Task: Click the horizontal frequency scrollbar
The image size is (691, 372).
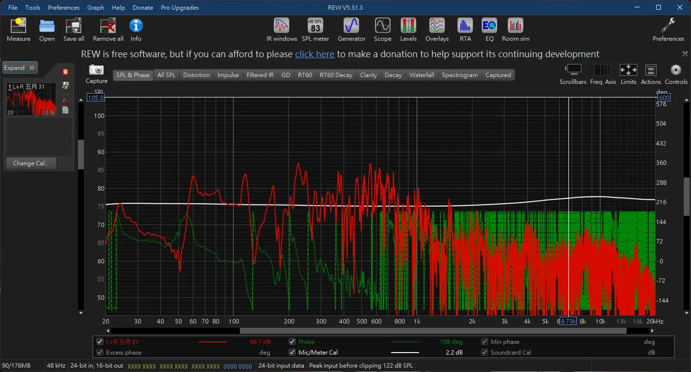Action: click(433, 331)
